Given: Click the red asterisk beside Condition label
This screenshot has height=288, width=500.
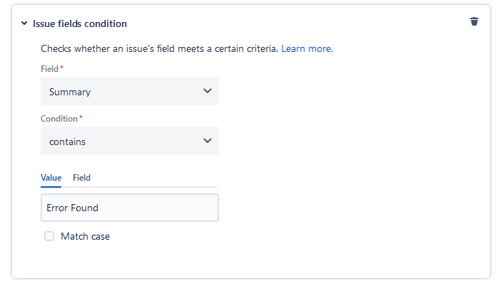Looking at the screenshot, I should pos(81,117).
